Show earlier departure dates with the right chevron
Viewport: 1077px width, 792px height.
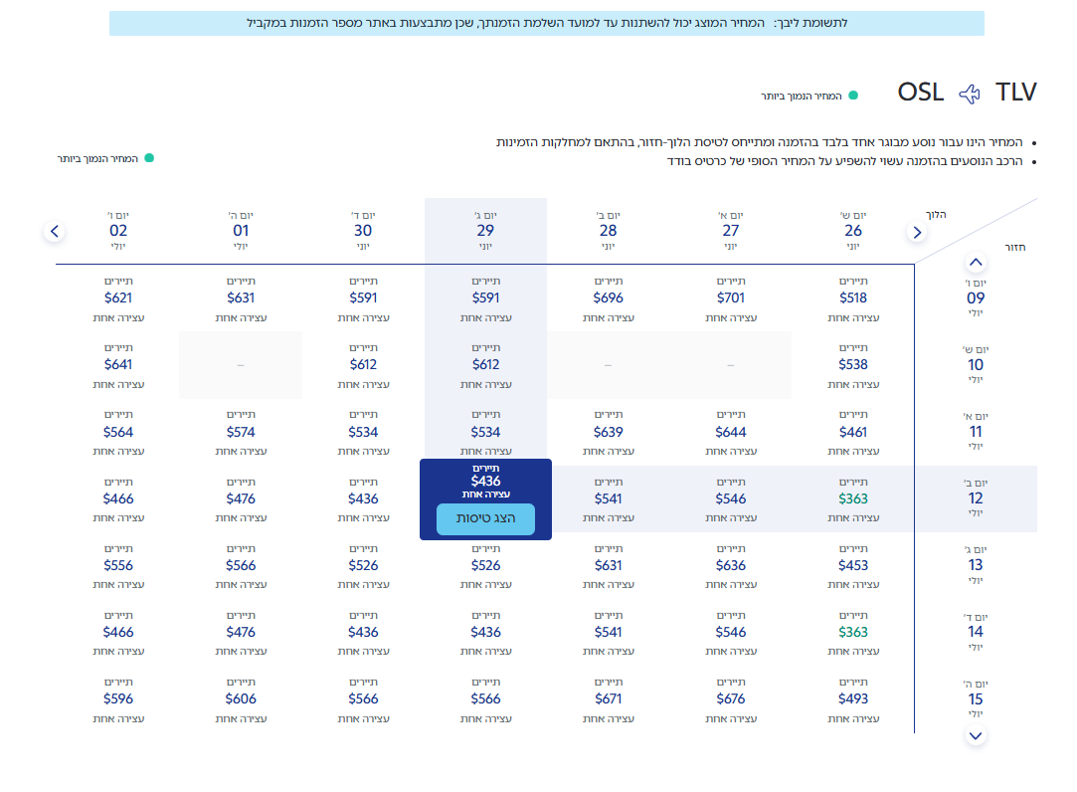tap(917, 233)
